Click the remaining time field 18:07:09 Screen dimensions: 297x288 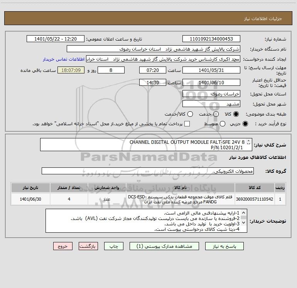click(x=71, y=70)
